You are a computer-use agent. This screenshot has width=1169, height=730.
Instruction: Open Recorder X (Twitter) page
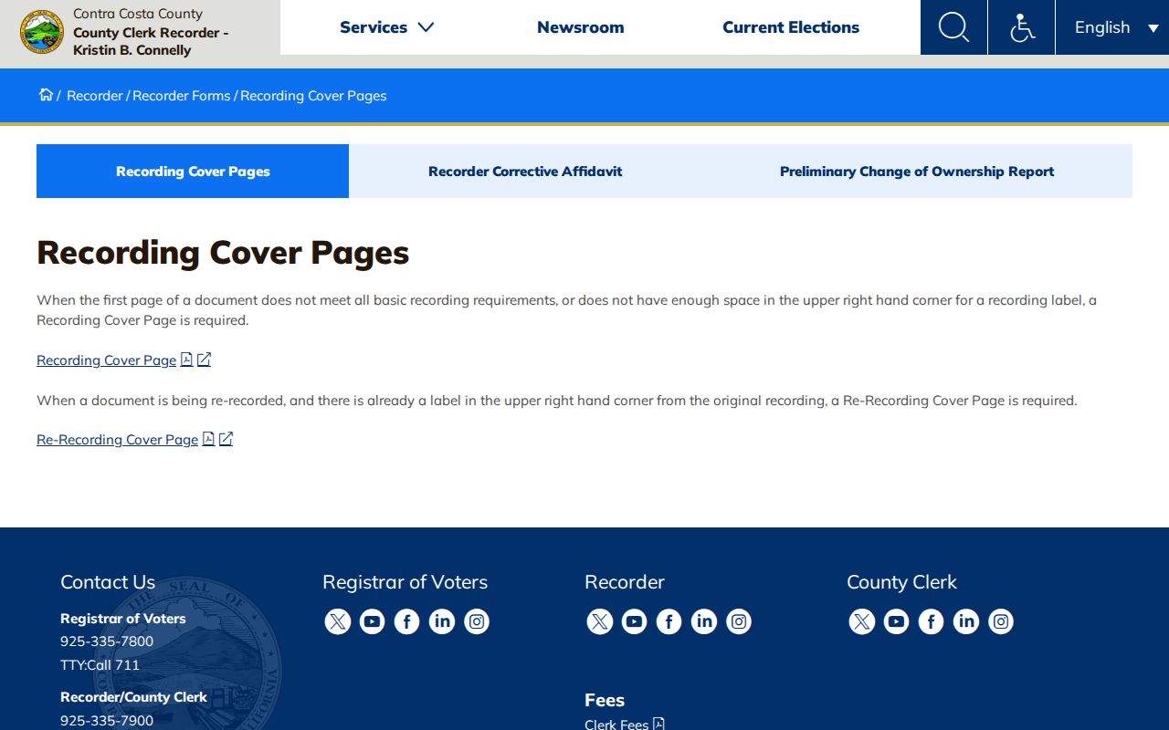pos(600,621)
